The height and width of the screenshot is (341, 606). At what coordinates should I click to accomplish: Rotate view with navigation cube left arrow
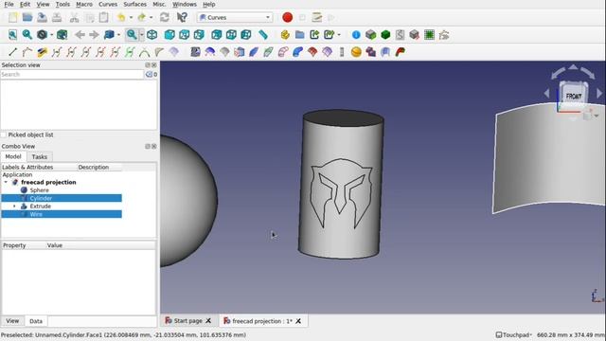547,93
